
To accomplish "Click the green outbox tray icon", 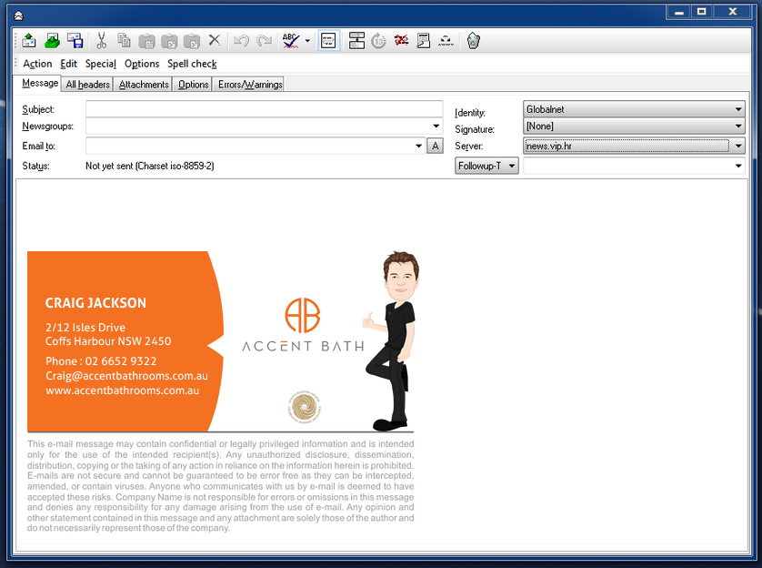I will pyautogui.click(x=52, y=40).
